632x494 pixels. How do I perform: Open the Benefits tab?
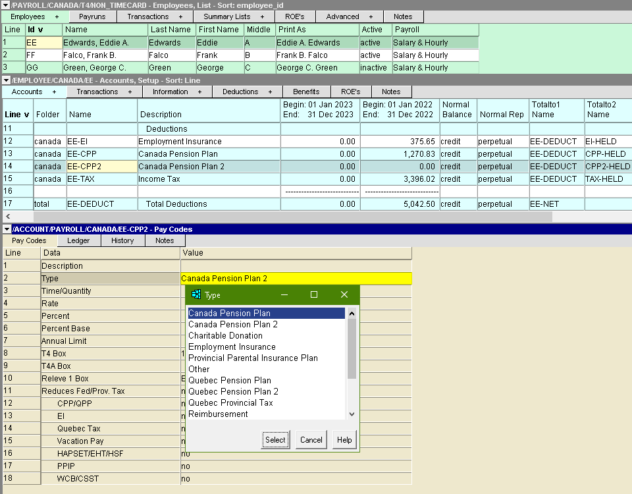306,92
